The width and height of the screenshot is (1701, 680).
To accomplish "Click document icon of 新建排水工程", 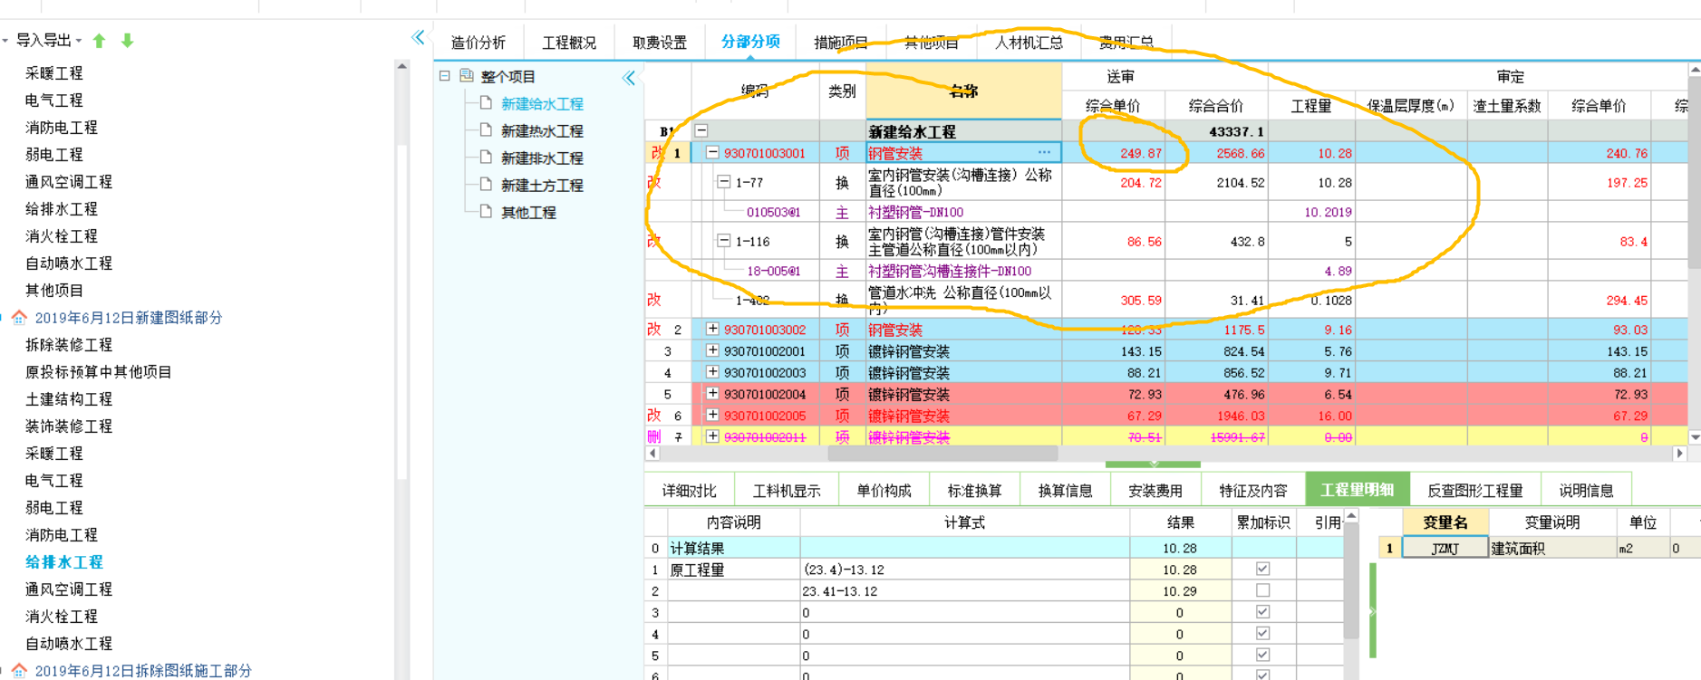I will tap(487, 158).
